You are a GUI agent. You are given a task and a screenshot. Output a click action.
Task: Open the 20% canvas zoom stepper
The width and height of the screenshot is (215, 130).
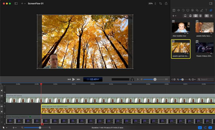pos(155,4)
